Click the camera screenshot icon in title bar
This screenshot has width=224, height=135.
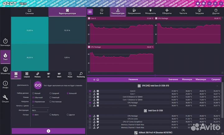[203, 3]
